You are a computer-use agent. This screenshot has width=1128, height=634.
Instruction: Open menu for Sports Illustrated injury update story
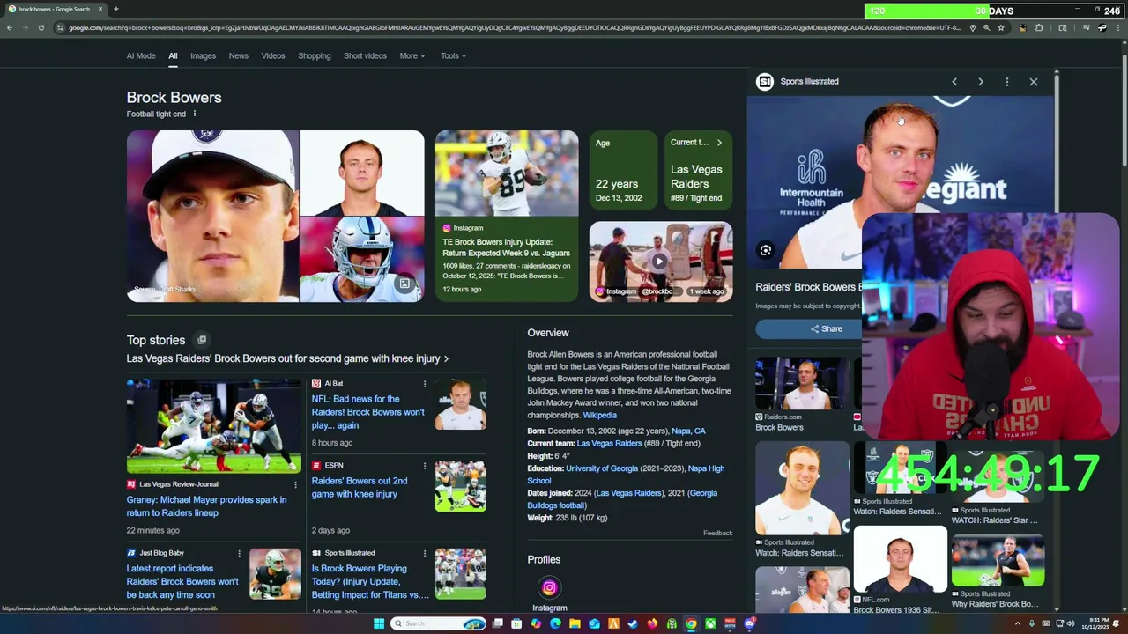(424, 553)
